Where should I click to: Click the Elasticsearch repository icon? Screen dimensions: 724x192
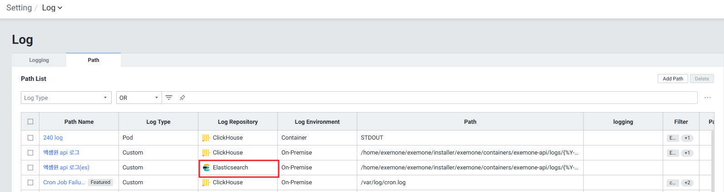[x=207, y=168]
